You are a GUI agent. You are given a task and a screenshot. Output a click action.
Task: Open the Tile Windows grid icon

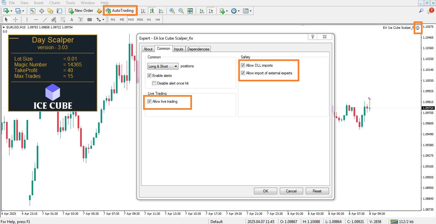coord(190,11)
